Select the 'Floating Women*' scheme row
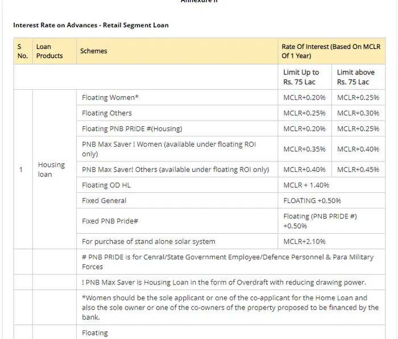This screenshot has width=398, height=339. (110, 98)
